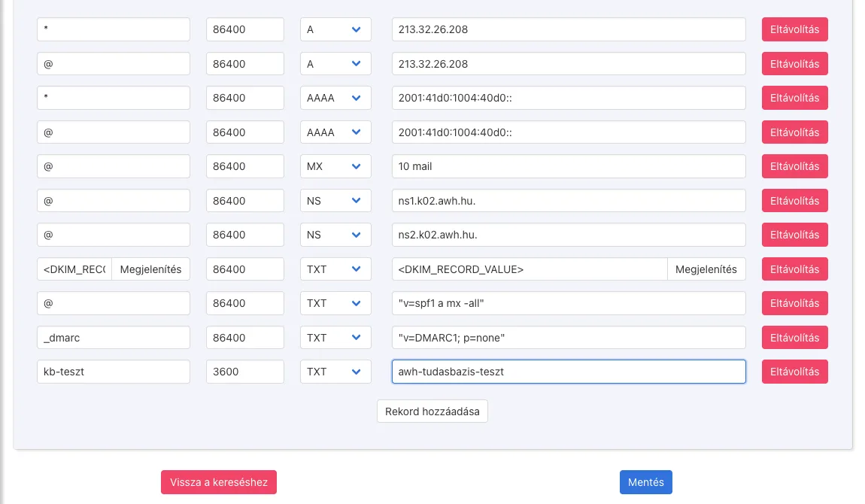Edit the 213.32.26.208 value of the @ record
Image resolution: width=865 pixels, height=504 pixels.
coord(569,64)
